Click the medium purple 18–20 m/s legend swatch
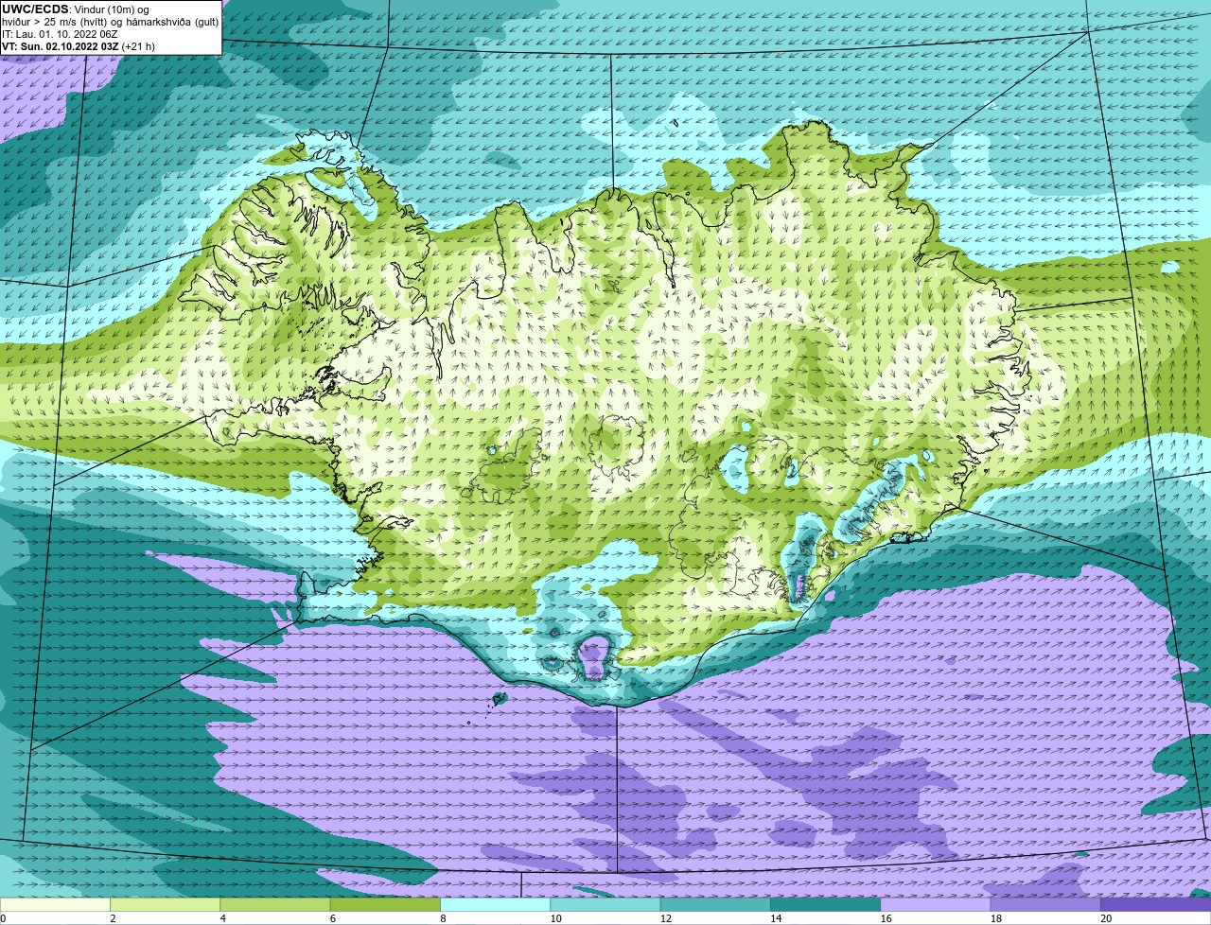Image resolution: width=1211 pixels, height=925 pixels. click(x=1045, y=905)
